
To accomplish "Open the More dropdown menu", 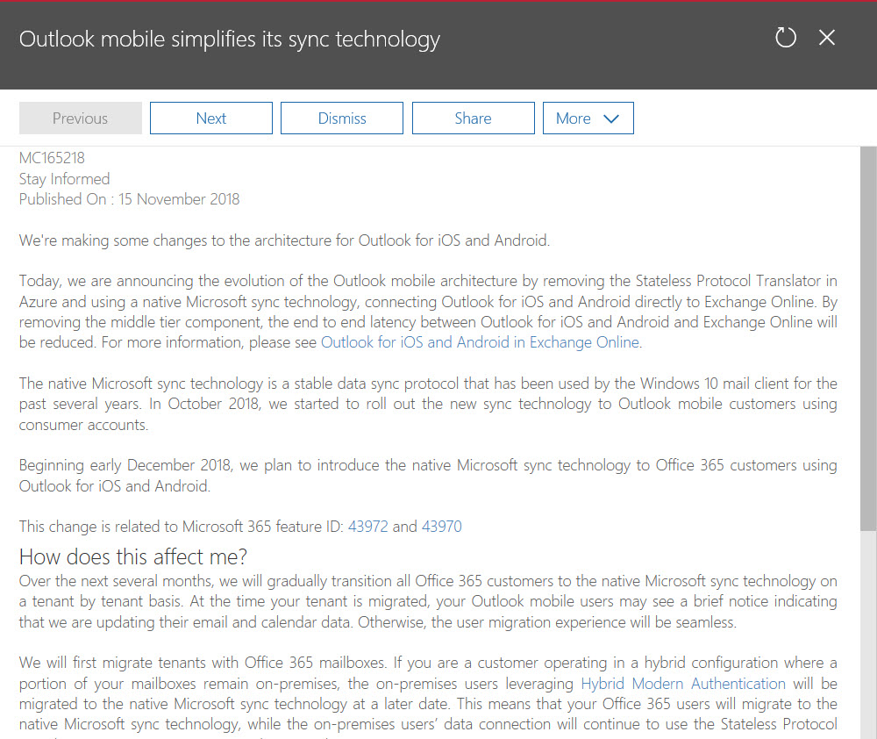I will [x=588, y=118].
